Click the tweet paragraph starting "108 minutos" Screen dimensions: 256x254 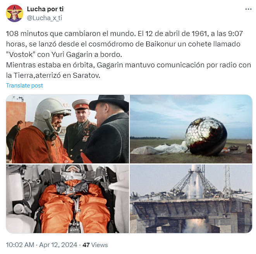coord(124,44)
